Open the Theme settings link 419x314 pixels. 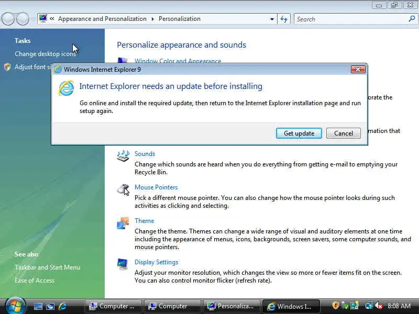[145, 221]
